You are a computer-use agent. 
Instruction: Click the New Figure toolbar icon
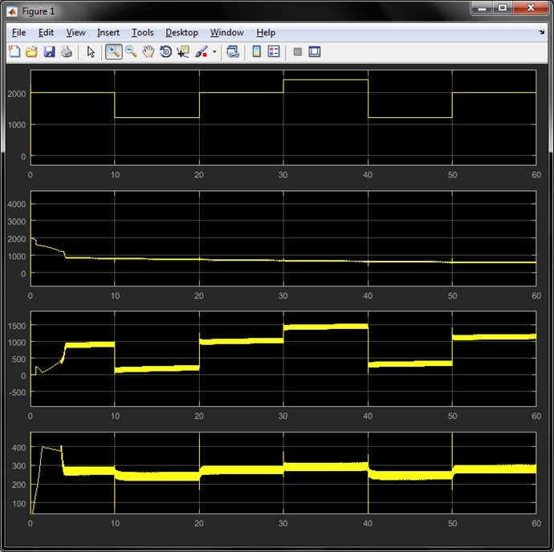tap(14, 51)
